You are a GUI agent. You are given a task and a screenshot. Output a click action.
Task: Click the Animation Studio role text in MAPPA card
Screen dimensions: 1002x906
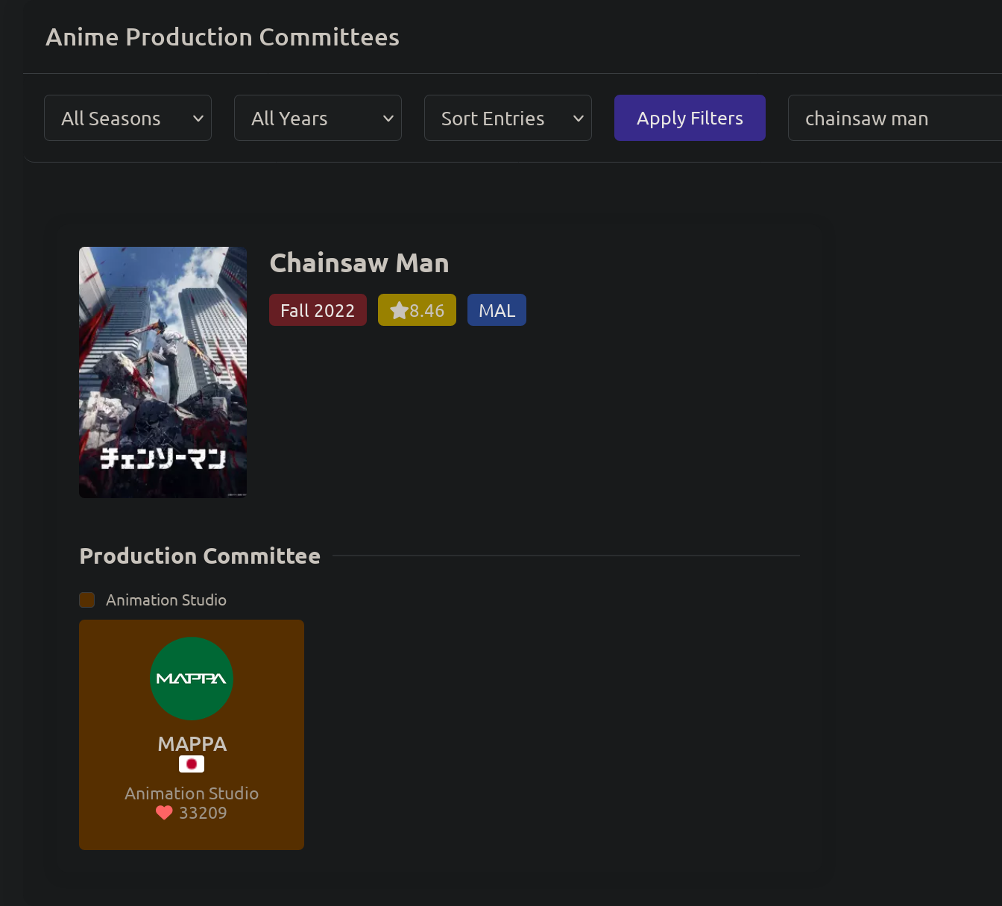(x=192, y=793)
